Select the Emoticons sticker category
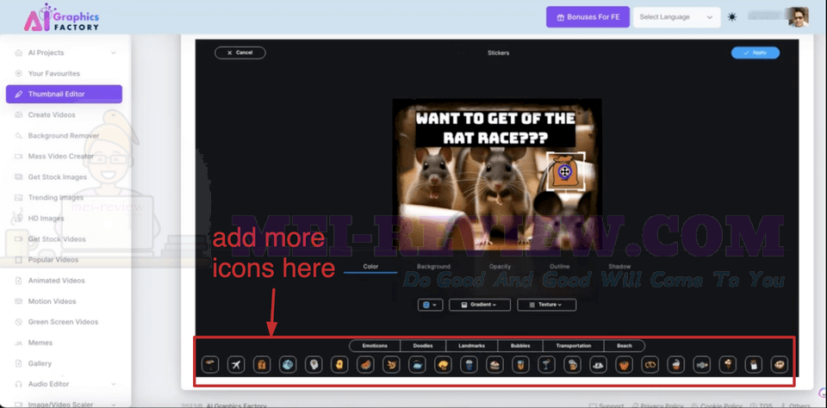Viewport: 827px width, 408px height. 375,346
